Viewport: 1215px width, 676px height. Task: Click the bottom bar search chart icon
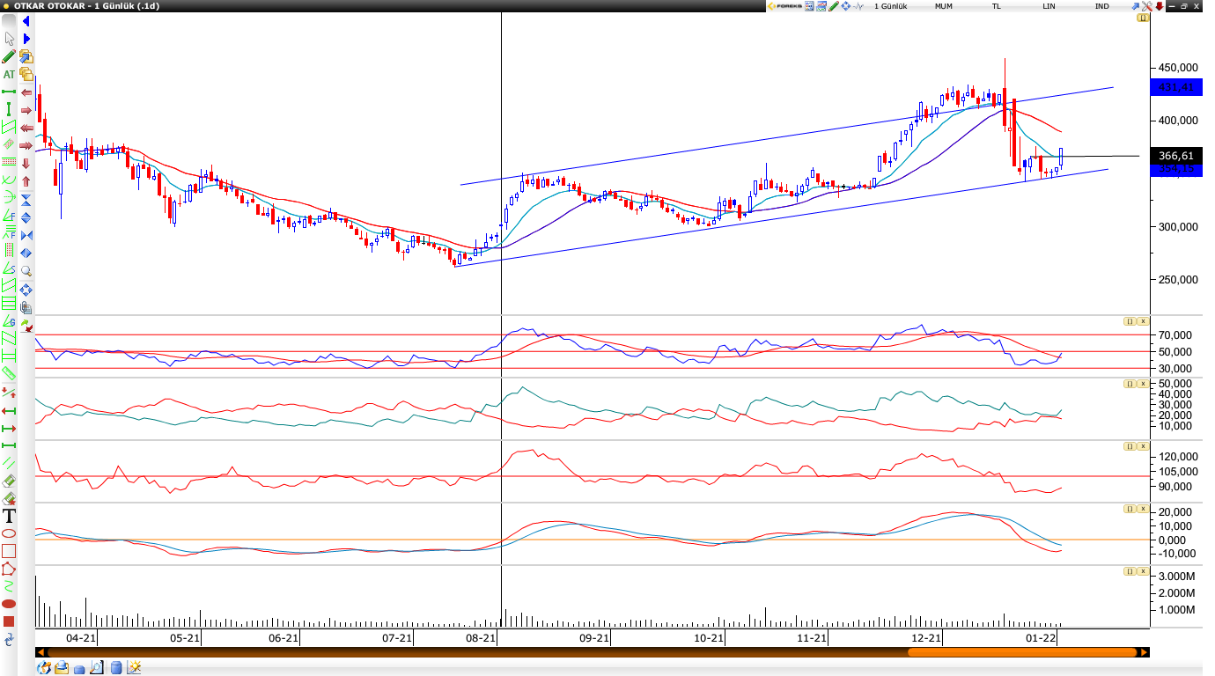[96, 668]
